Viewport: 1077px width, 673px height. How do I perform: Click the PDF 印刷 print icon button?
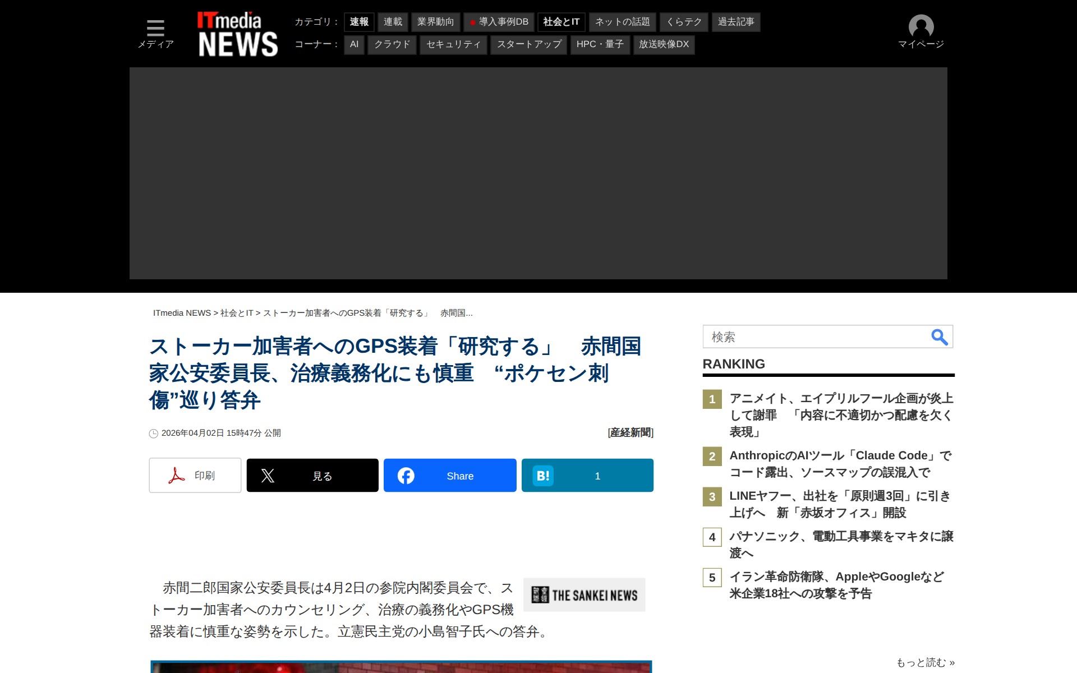[195, 476]
